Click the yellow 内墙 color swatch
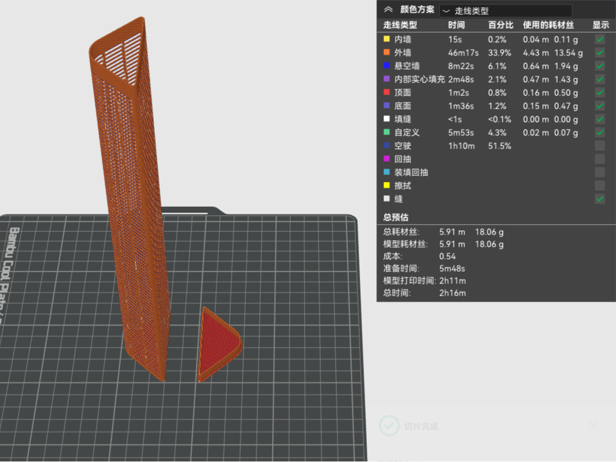 387,39
